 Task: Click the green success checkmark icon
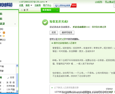(45, 22)
